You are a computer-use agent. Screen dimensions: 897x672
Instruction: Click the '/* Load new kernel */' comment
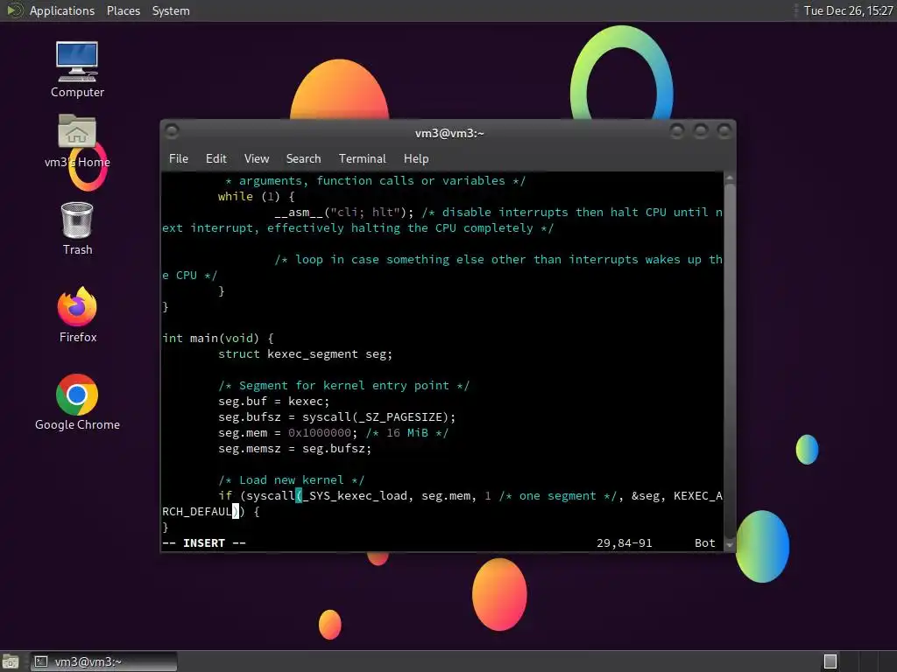(291, 480)
